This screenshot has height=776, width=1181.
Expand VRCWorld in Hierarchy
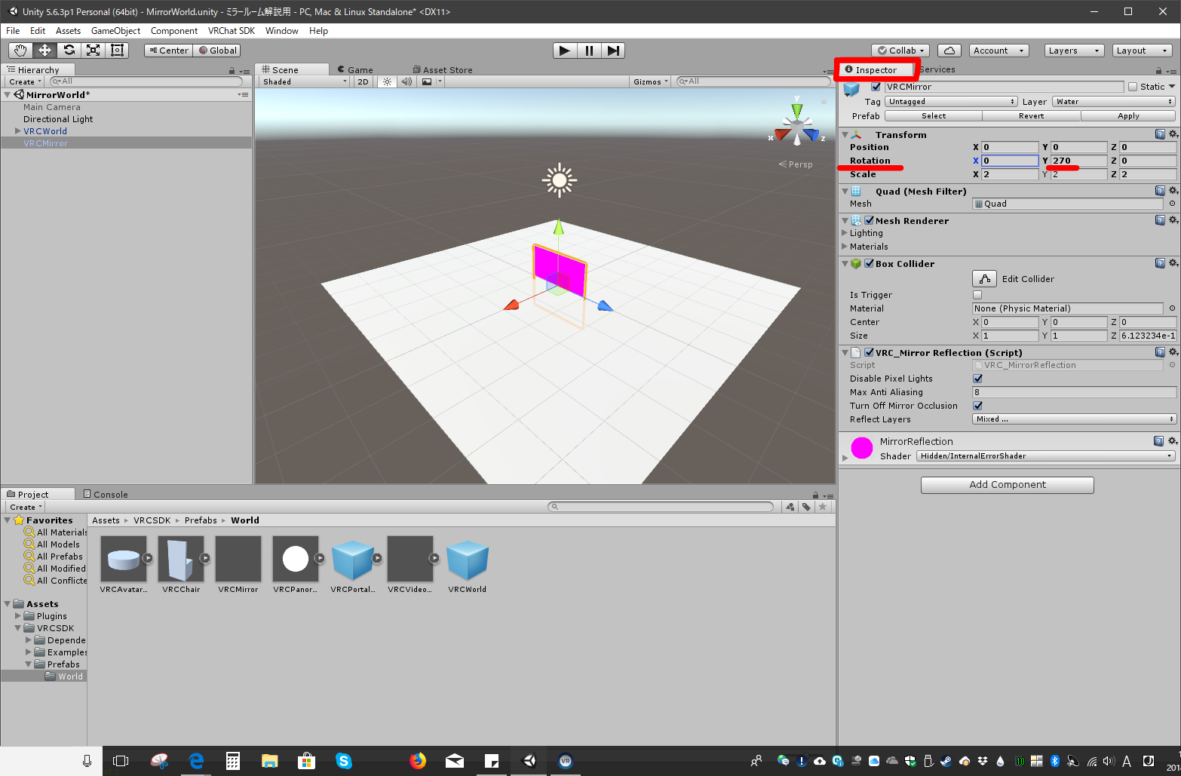[x=18, y=131]
